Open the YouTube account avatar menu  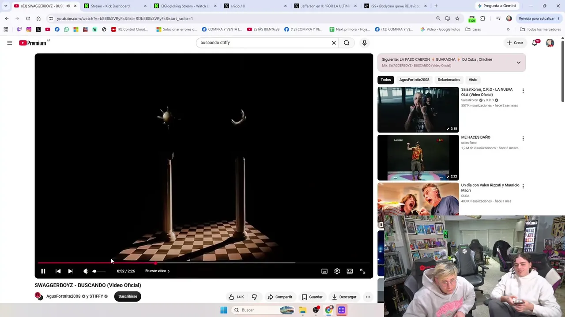550,43
